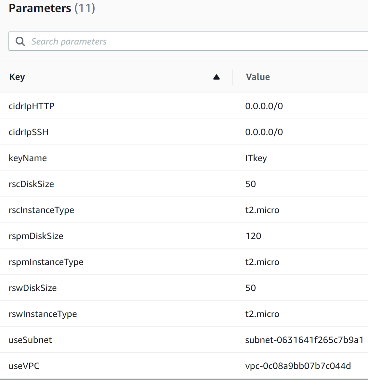Viewport: 368px width, 380px height.
Task: Click the Value column header
Action: click(x=258, y=77)
